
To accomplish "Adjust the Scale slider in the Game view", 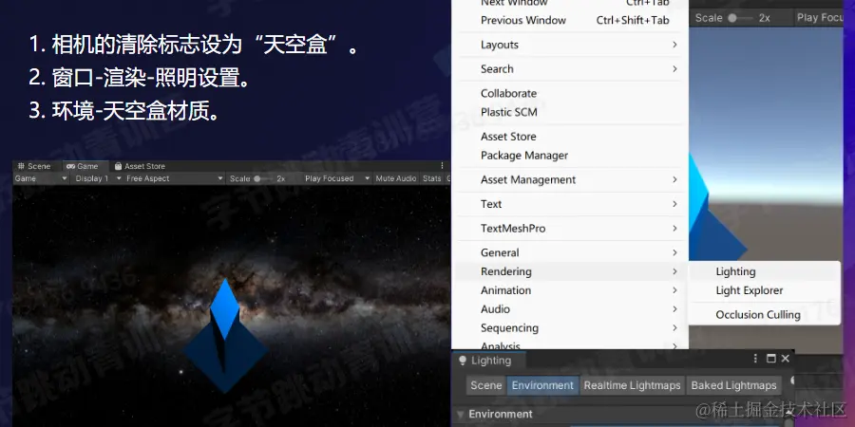I will (x=264, y=178).
